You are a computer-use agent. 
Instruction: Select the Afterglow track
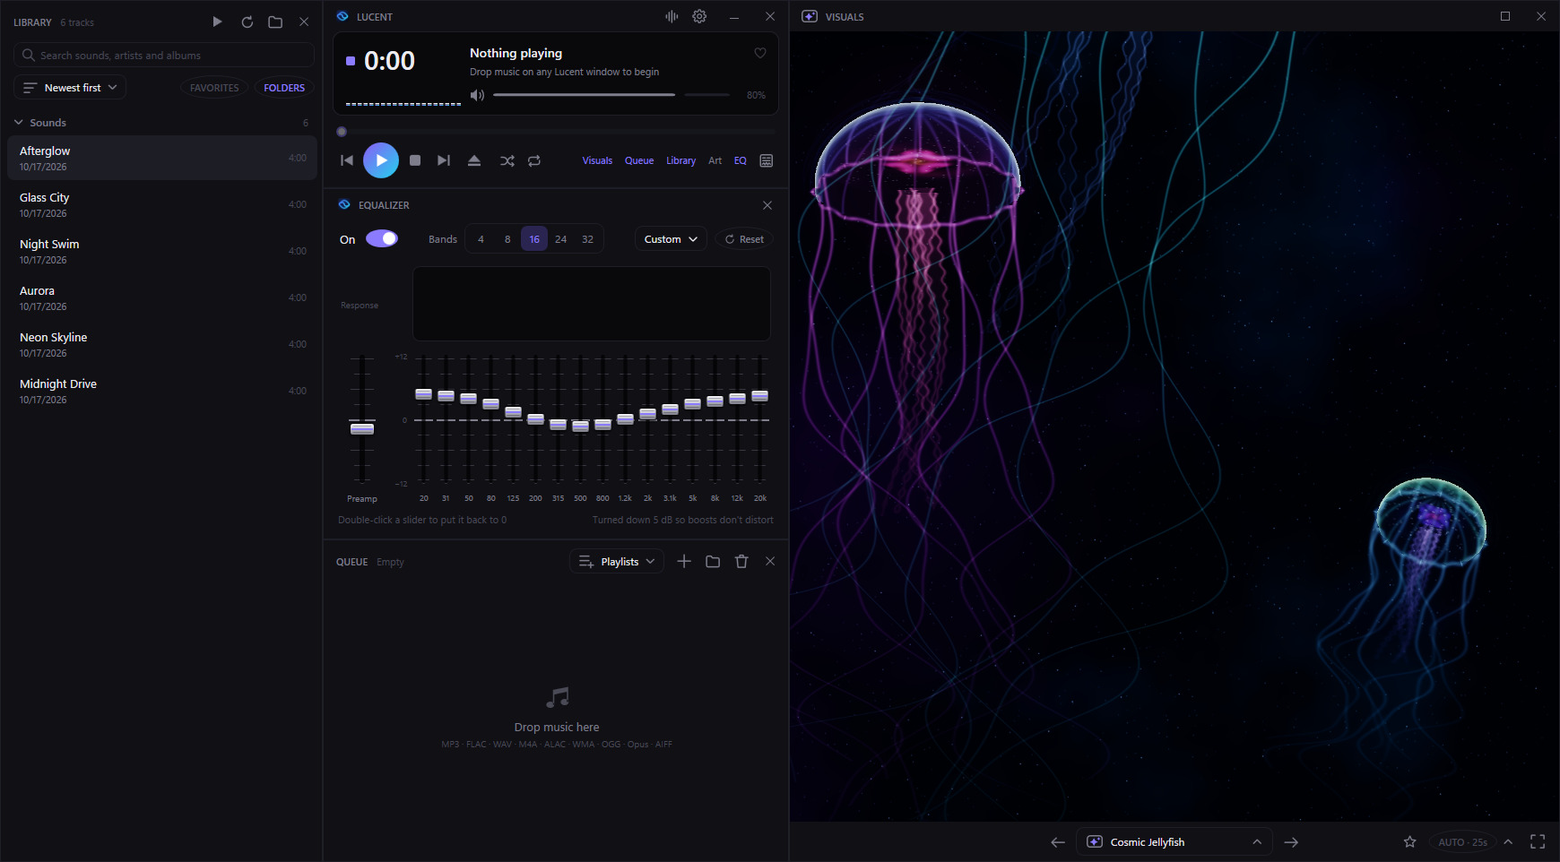tap(162, 158)
